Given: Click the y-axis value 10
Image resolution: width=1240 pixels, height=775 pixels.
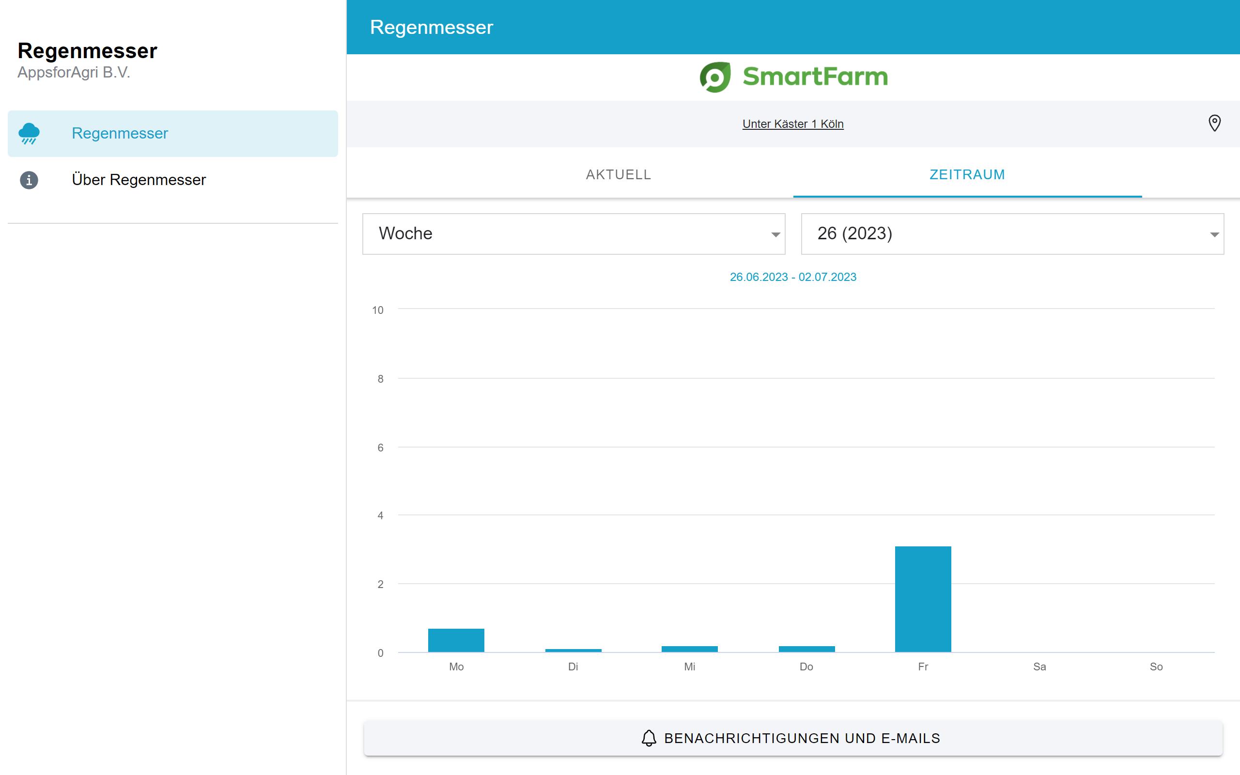Looking at the screenshot, I should click(x=378, y=310).
